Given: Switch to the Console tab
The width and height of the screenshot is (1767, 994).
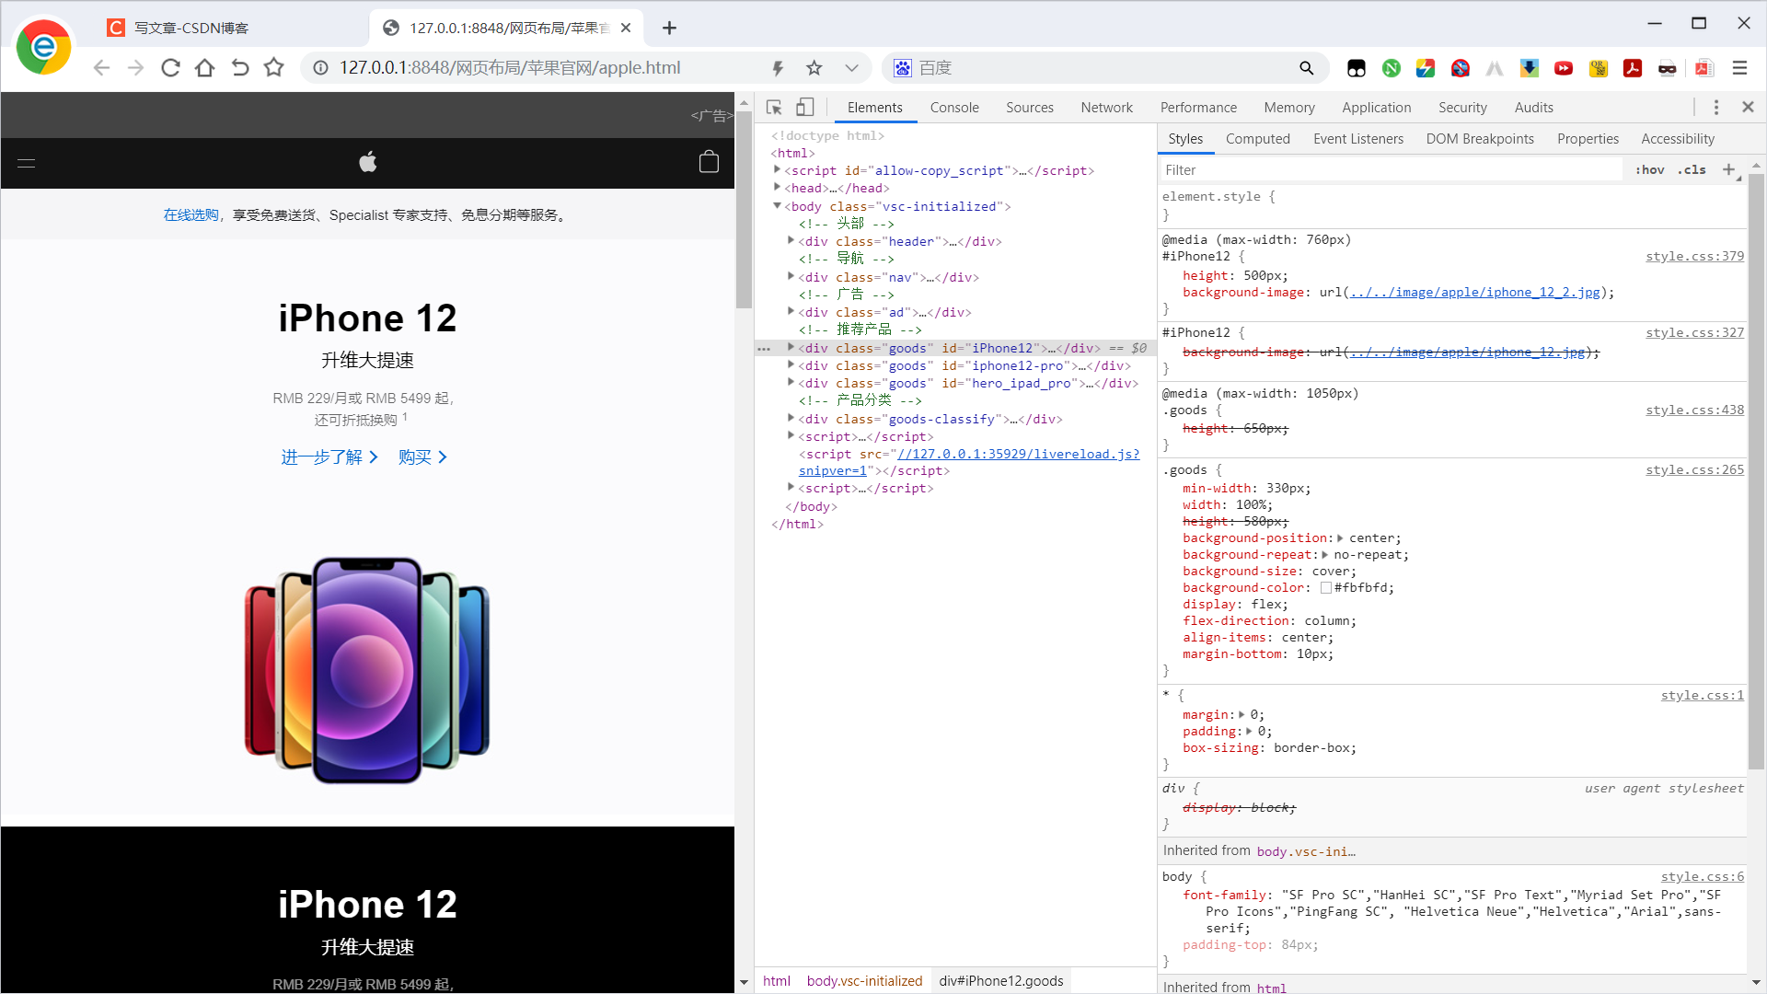Looking at the screenshot, I should [953, 108].
